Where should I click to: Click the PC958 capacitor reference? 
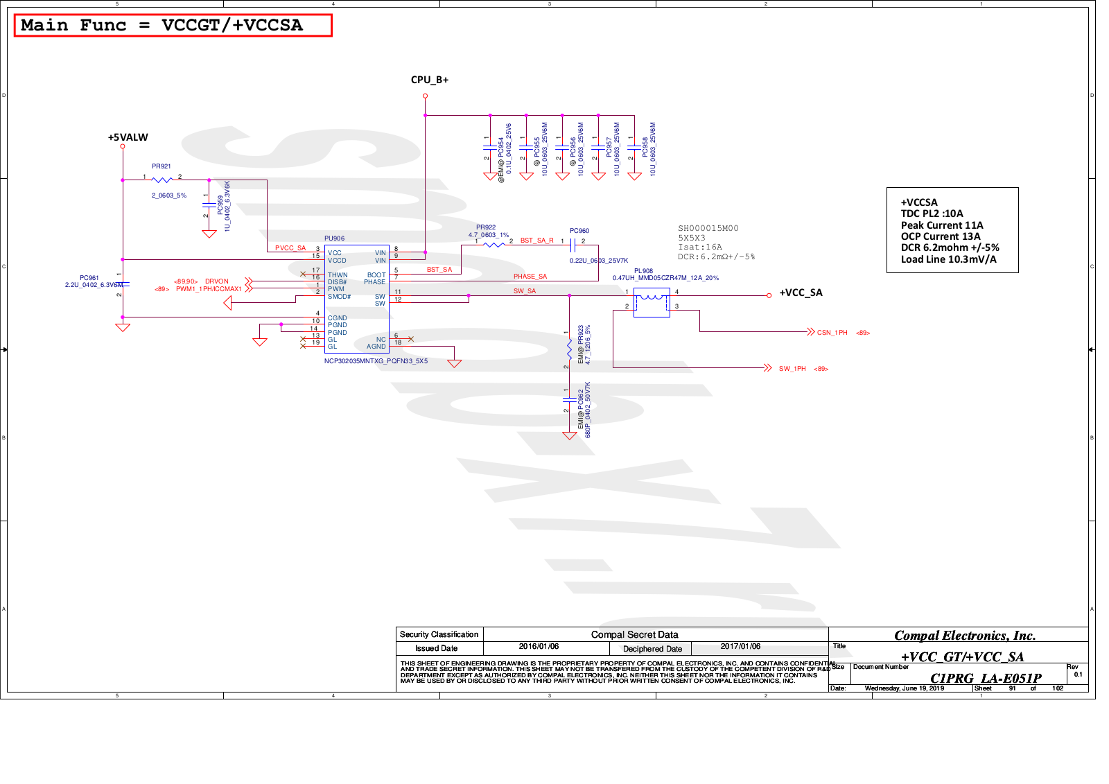(645, 147)
